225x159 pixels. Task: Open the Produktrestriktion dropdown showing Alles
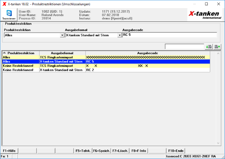click(x=34, y=35)
